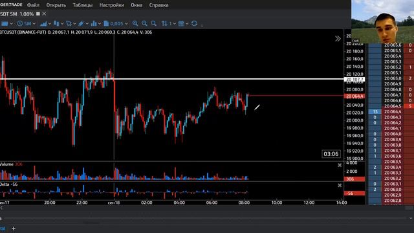The image size is (414, 233).
Task: Open the 5M timeframe dropdown arrow
Action: [34, 23]
